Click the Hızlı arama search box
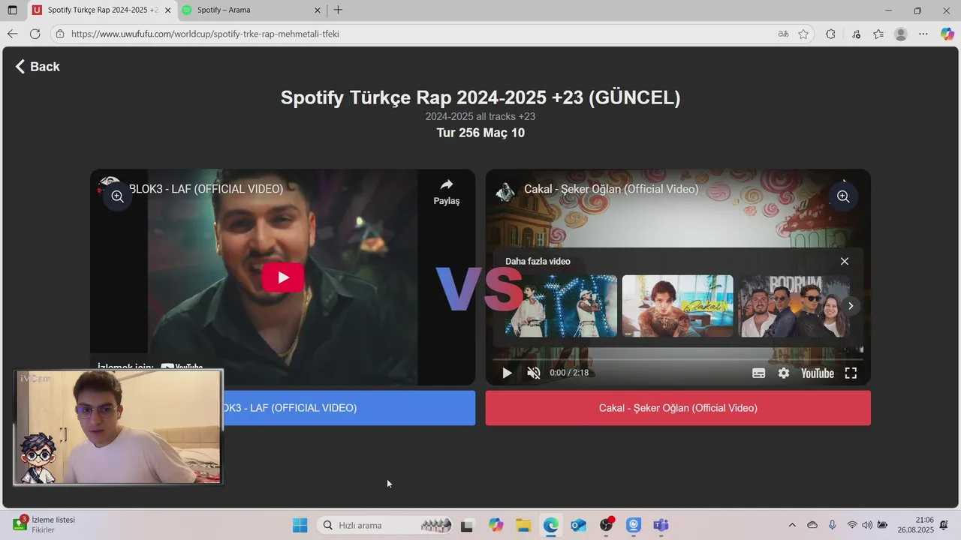 [x=385, y=525]
